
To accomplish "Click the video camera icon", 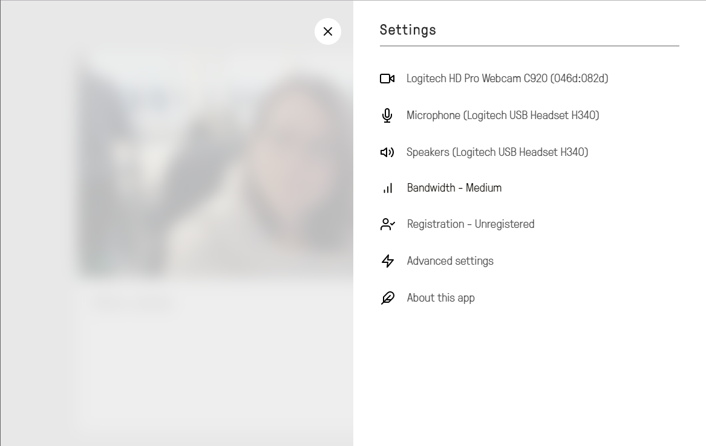I will click(387, 79).
